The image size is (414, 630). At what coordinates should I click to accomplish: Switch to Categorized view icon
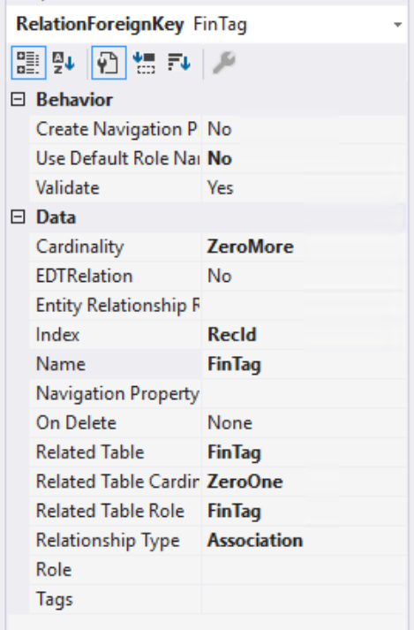tap(28, 63)
